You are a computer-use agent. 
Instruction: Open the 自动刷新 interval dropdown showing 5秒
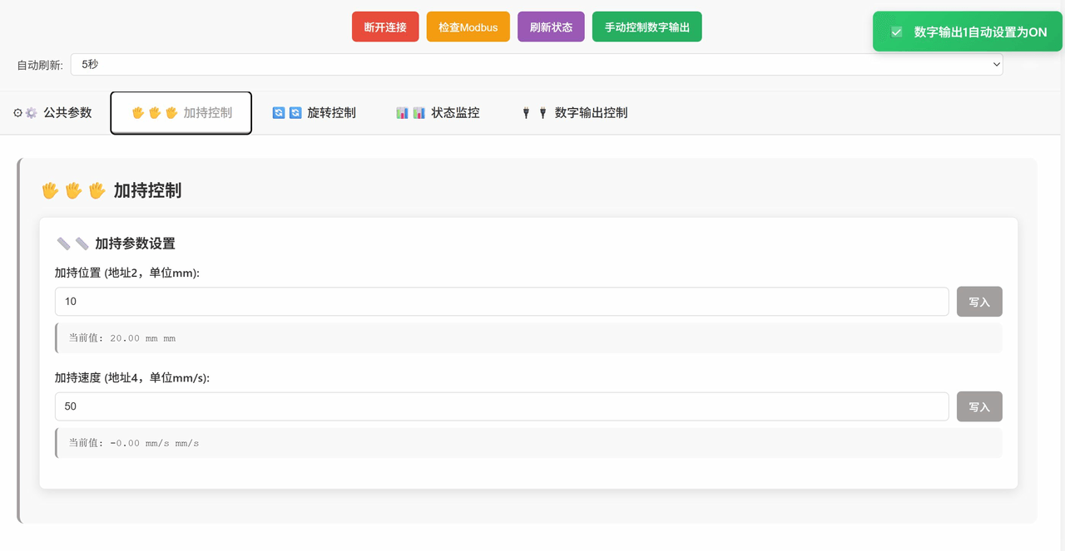click(x=536, y=65)
